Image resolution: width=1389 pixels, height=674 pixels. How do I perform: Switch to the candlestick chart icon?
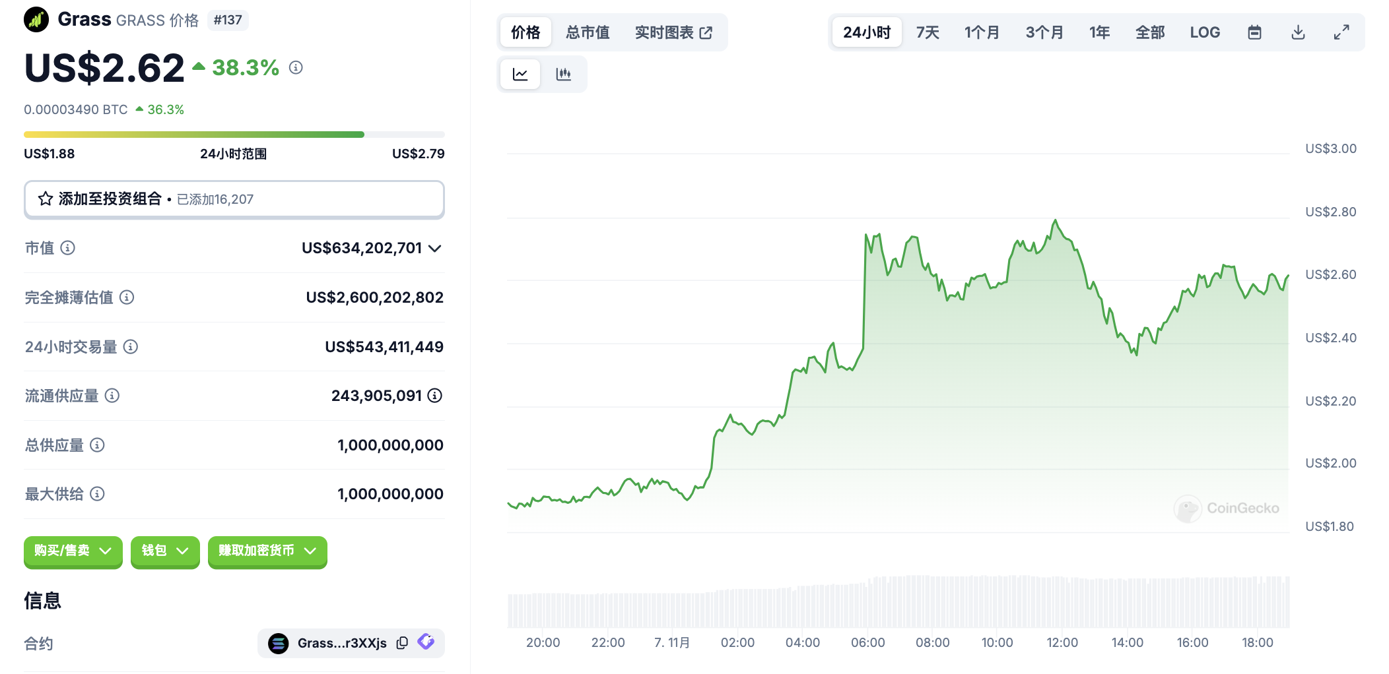point(563,74)
